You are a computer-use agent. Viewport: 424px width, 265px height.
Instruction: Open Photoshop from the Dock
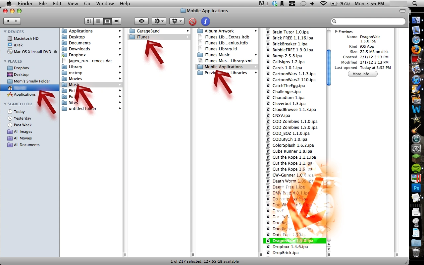tap(416, 188)
